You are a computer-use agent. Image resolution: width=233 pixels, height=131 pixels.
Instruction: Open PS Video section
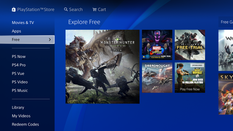(x=20, y=82)
